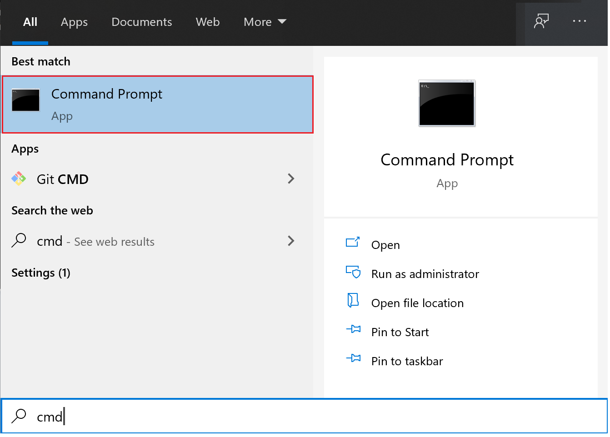This screenshot has width=610, height=437.
Task: Click the Search the web heading
Action: [x=52, y=210]
